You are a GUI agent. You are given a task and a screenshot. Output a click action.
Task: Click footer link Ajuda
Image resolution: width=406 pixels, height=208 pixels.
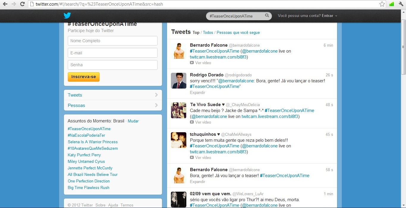(x=113, y=205)
